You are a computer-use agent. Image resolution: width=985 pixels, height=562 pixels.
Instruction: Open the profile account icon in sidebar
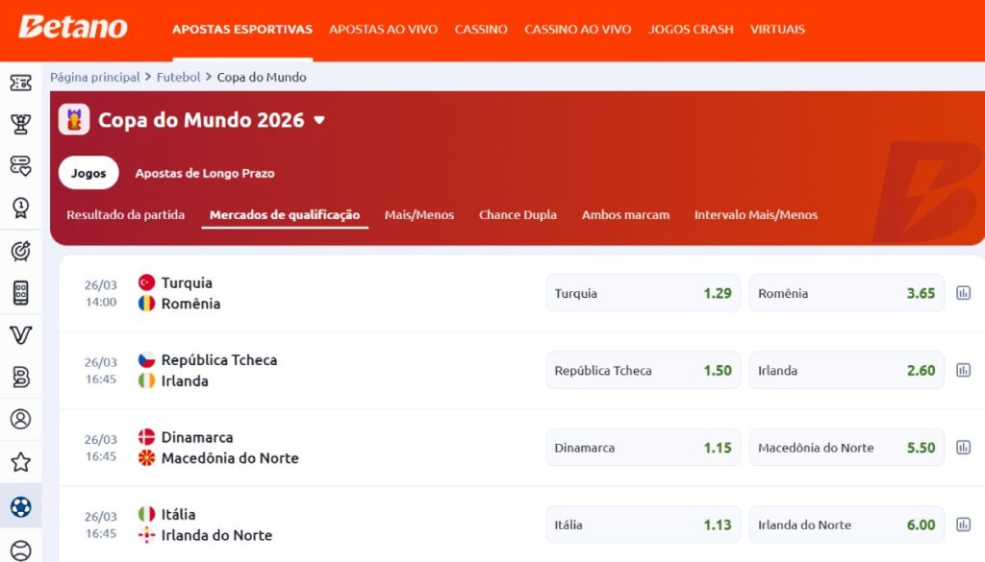coord(21,419)
